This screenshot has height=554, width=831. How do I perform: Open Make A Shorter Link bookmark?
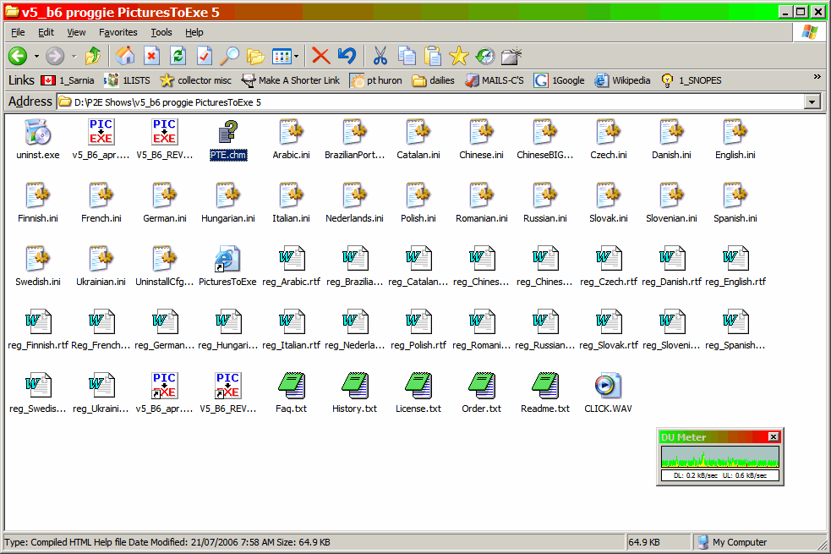click(291, 80)
